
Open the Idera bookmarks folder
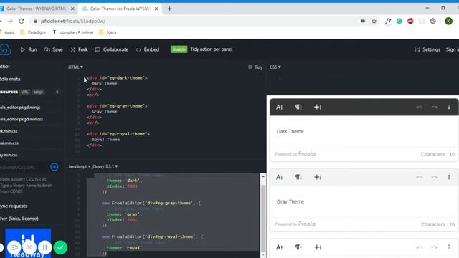(108, 32)
